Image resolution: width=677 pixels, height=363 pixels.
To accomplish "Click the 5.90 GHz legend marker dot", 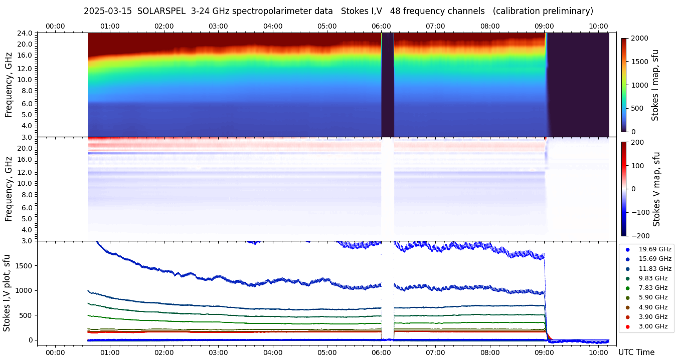I will point(627,298).
